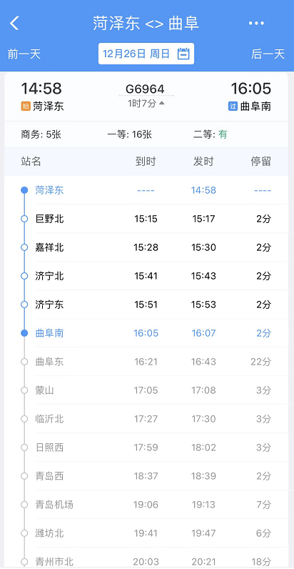Open the calendar icon date picker

[x=183, y=54]
